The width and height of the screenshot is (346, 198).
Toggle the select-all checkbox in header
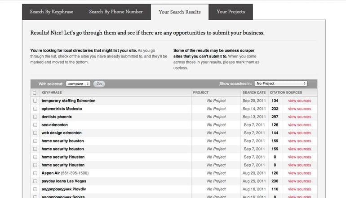35,93
